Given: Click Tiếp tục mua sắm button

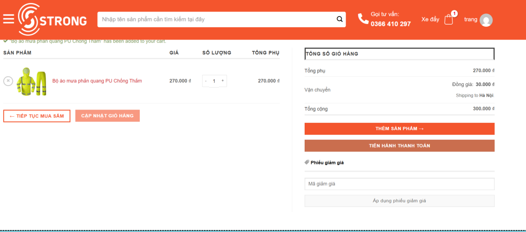Looking at the screenshot, I should click(36, 116).
